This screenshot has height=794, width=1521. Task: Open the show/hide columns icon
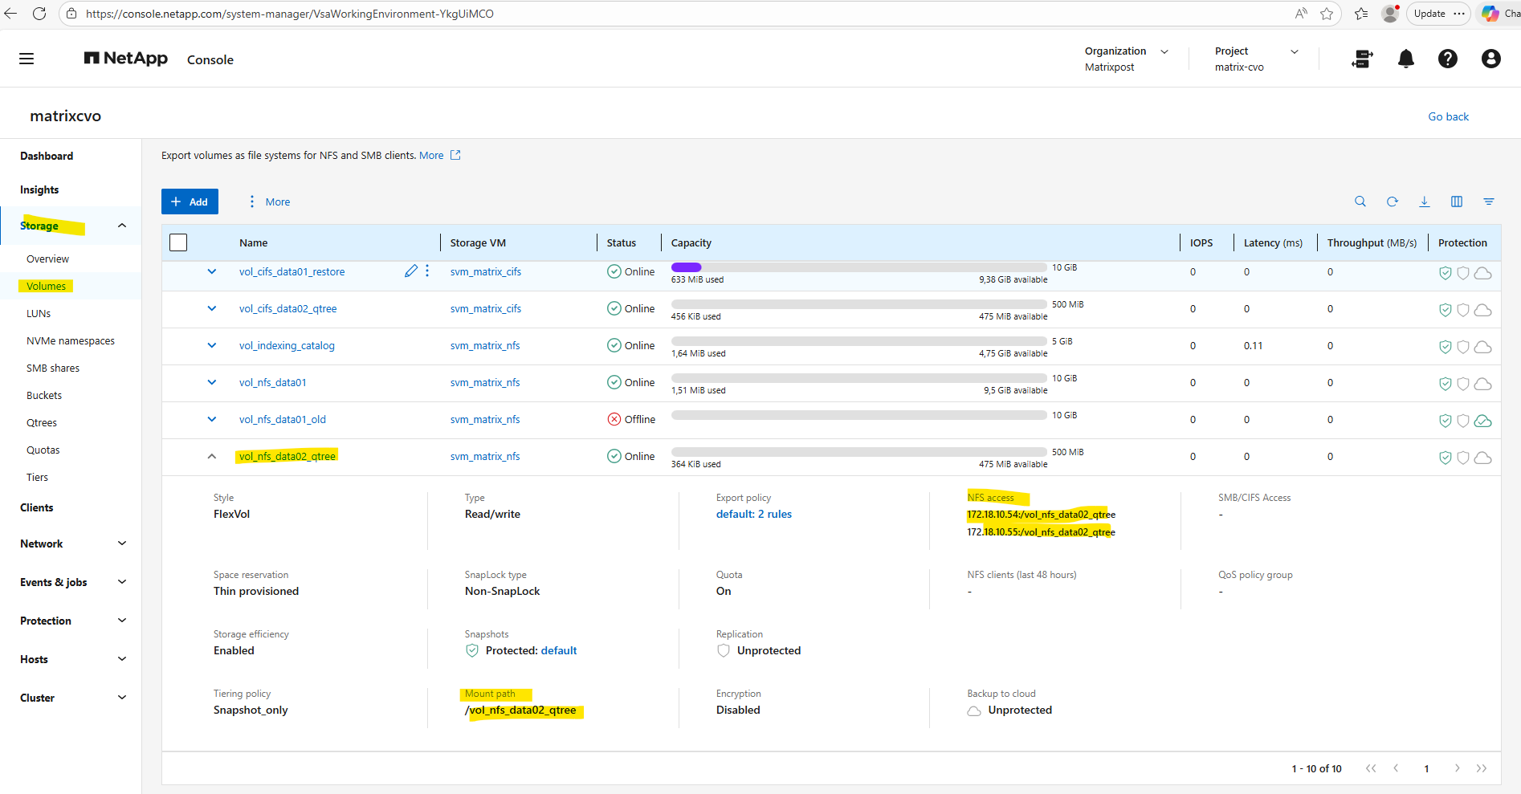(x=1456, y=202)
